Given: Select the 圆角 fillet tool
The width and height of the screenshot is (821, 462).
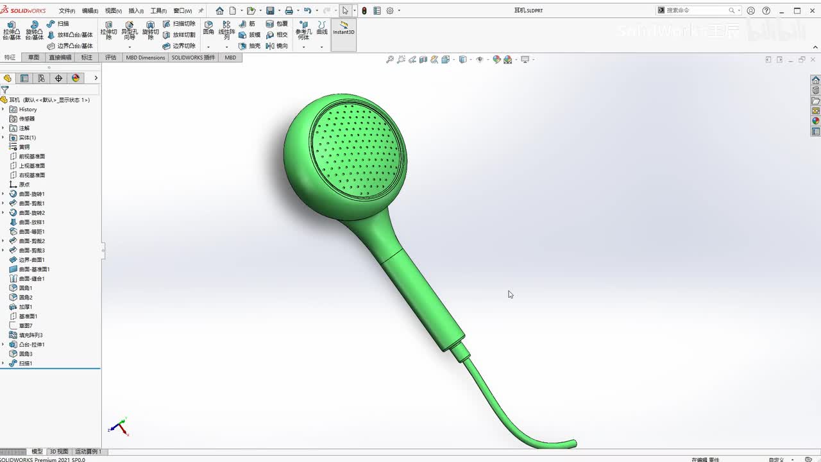Looking at the screenshot, I should [x=208, y=28].
